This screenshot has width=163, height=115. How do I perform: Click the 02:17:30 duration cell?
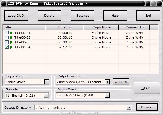[x=65, y=47]
